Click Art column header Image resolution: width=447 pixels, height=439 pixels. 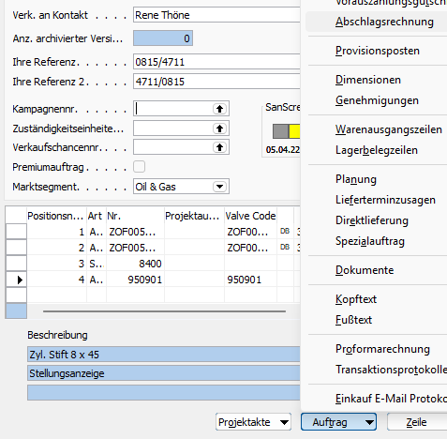97,216
